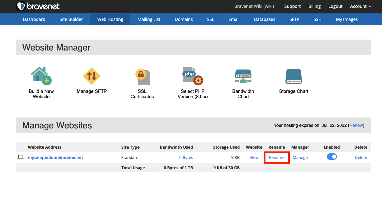Open the My Images tab
The height and width of the screenshot is (220, 382).
pos(347,19)
